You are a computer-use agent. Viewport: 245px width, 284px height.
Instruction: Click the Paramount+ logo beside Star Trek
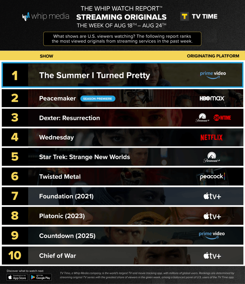tap(212, 157)
